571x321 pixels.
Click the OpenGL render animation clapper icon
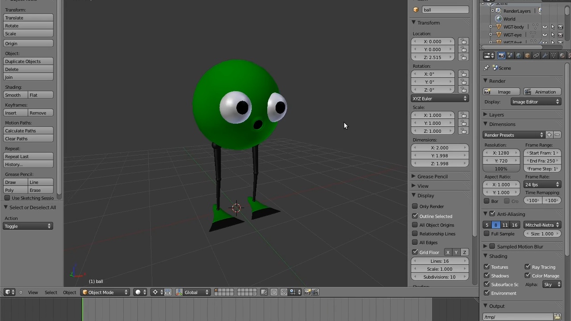[x=315, y=292]
